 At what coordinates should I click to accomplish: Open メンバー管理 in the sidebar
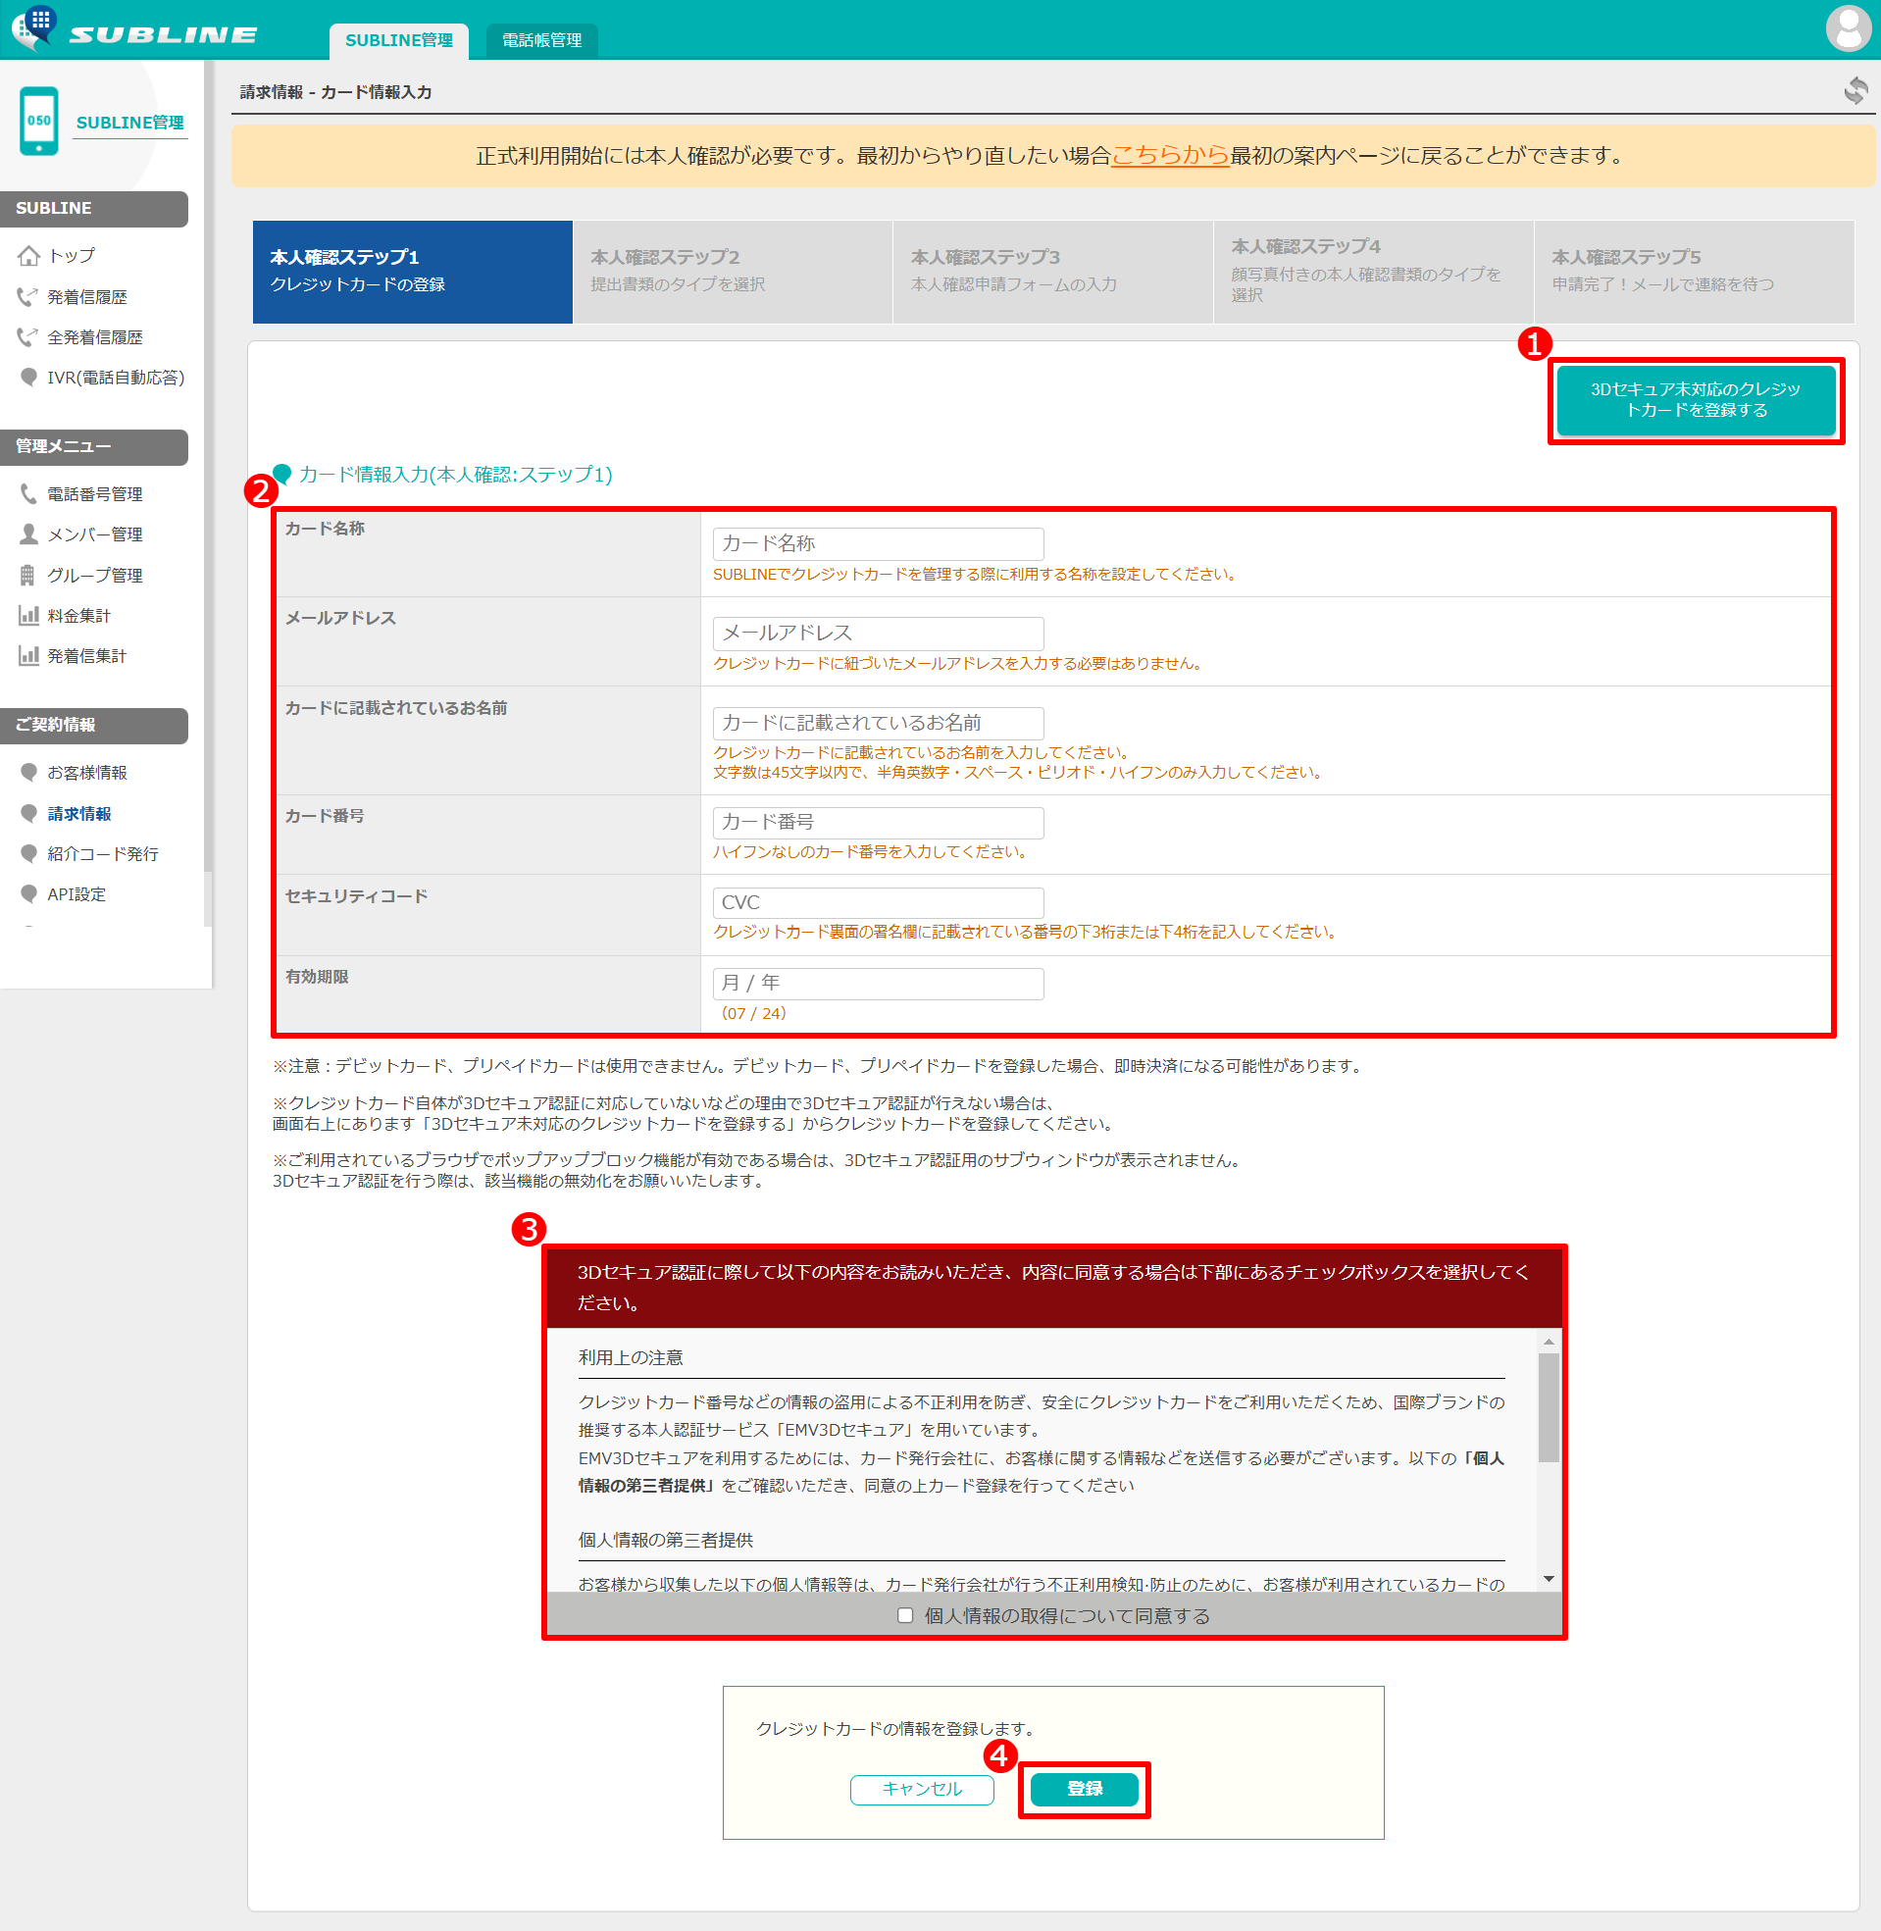[95, 534]
